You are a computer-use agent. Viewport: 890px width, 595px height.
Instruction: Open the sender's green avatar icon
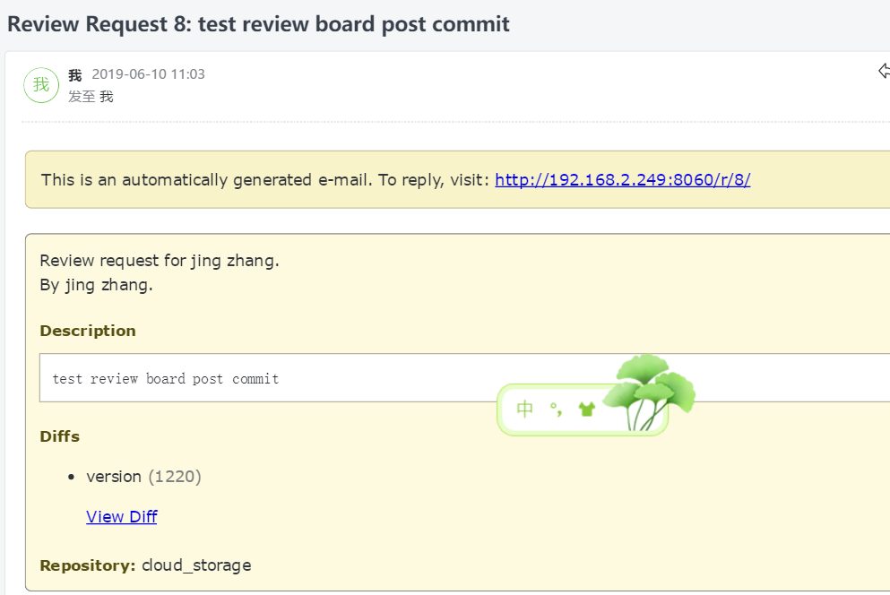[x=41, y=84]
